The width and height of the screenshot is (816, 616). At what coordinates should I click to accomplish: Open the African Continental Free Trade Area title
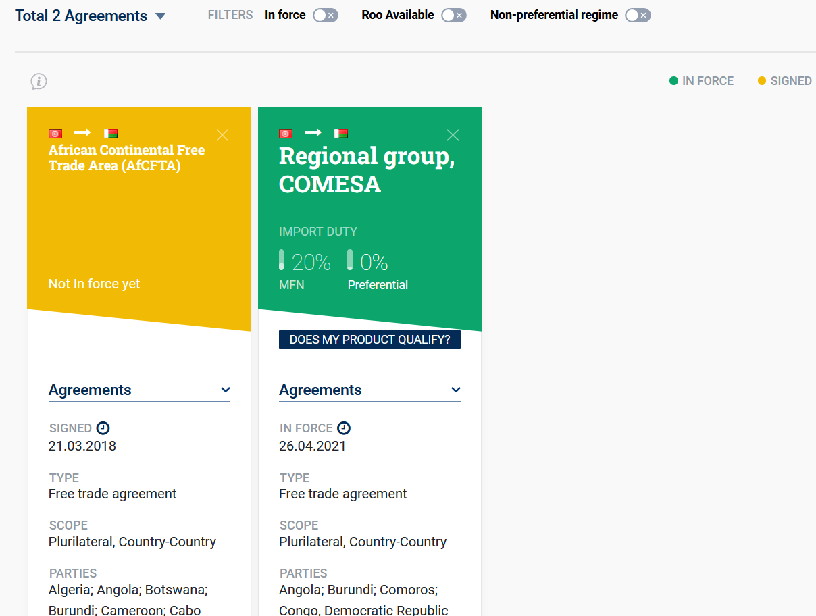[126, 158]
